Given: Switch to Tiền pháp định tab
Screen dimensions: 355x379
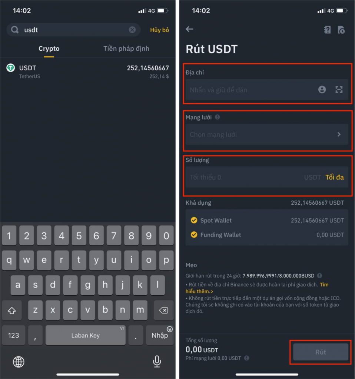Looking at the screenshot, I should [x=126, y=48].
